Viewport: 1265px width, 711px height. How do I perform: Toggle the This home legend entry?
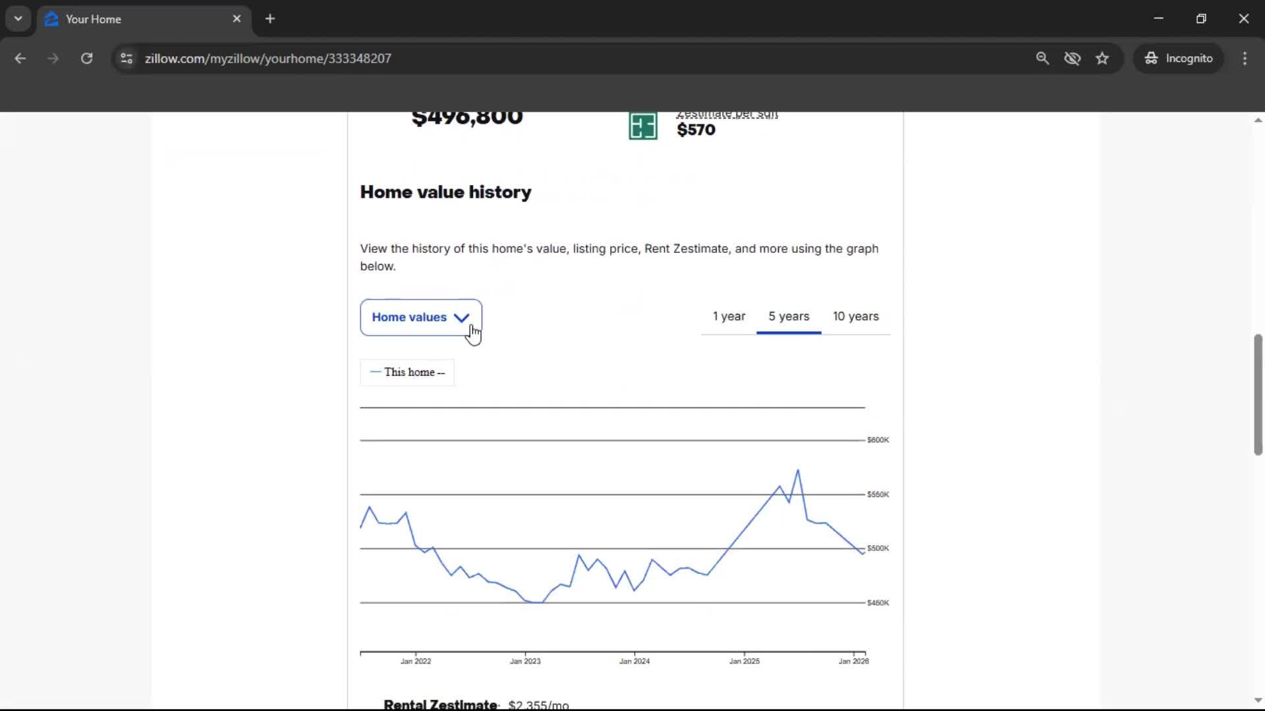pos(407,372)
